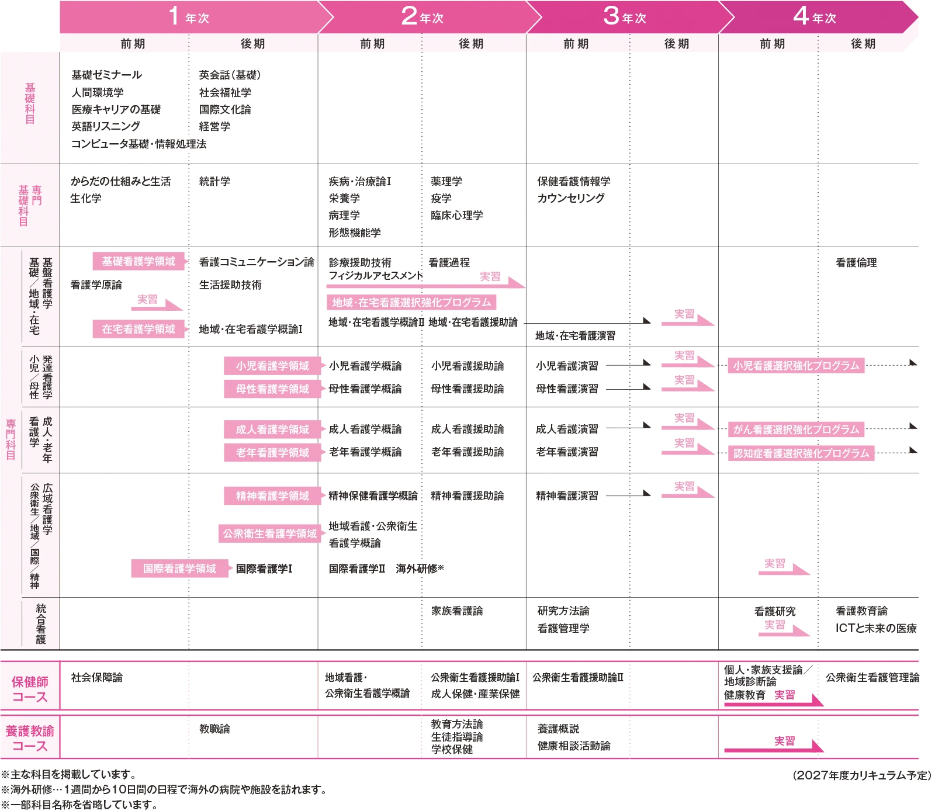Click the 国際看護学領域 pink label
Screen dimensions: 935x811
(x=179, y=569)
